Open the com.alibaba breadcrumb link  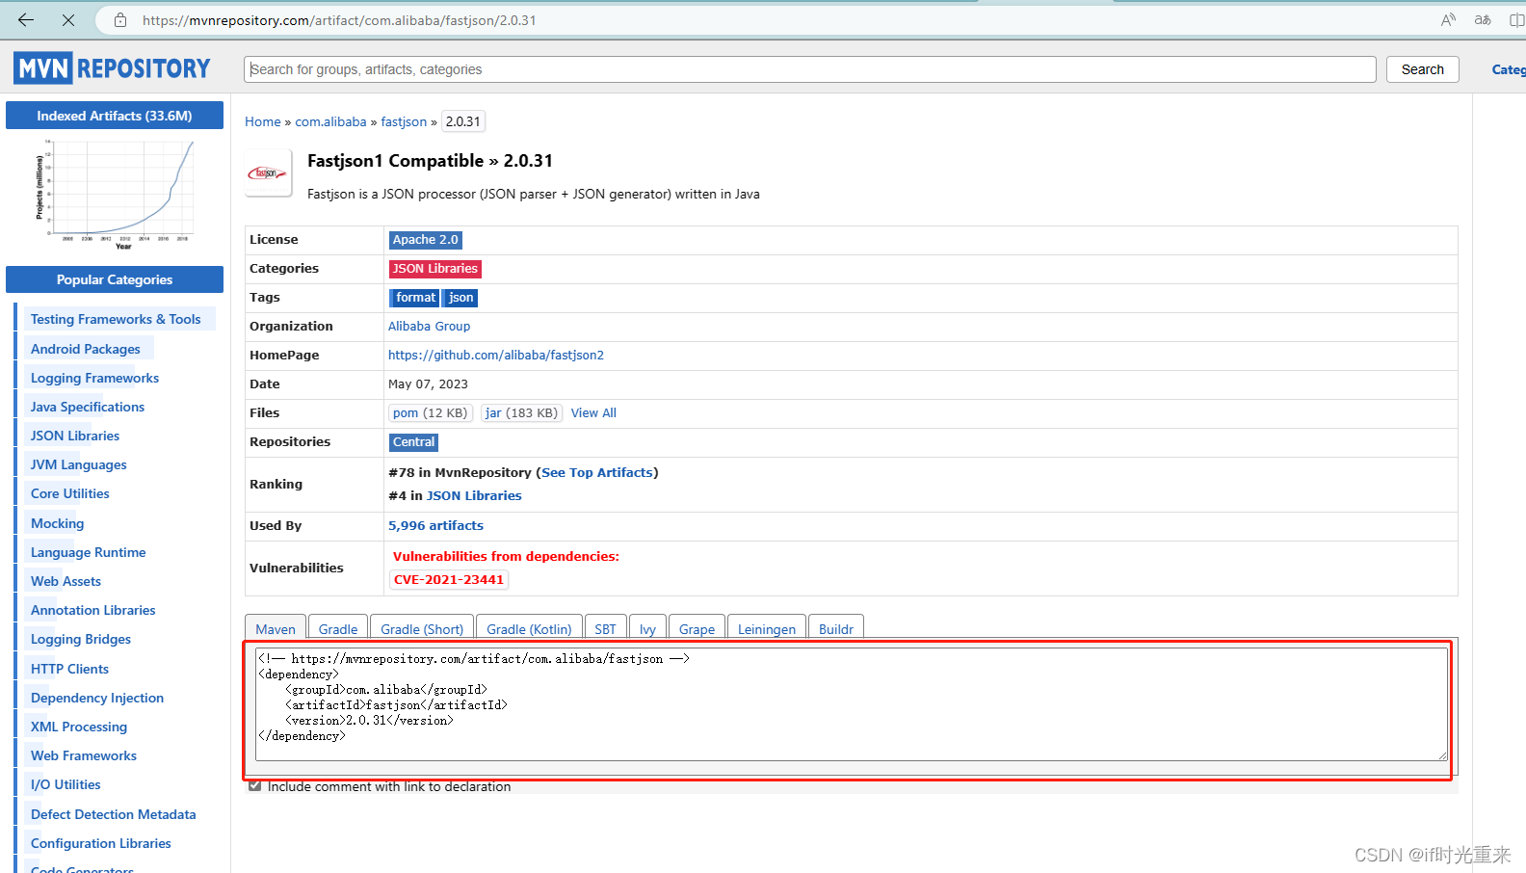pos(330,121)
